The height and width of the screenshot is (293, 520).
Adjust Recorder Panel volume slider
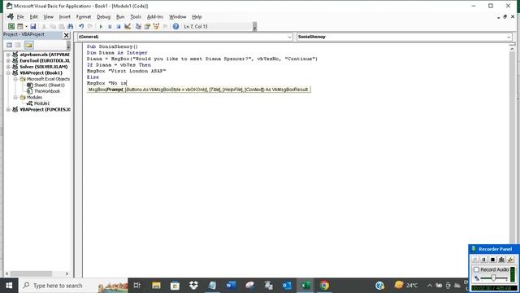tap(494, 278)
